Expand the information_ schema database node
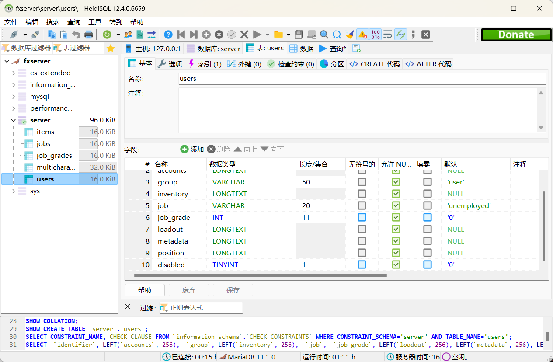 (14, 85)
